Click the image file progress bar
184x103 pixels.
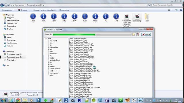point(92,34)
